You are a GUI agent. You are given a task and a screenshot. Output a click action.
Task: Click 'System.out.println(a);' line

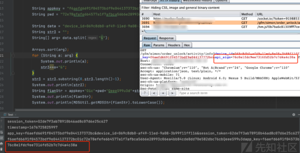(64, 61)
